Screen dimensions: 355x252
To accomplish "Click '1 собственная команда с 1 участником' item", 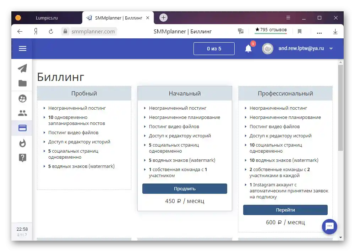I will point(178,172).
